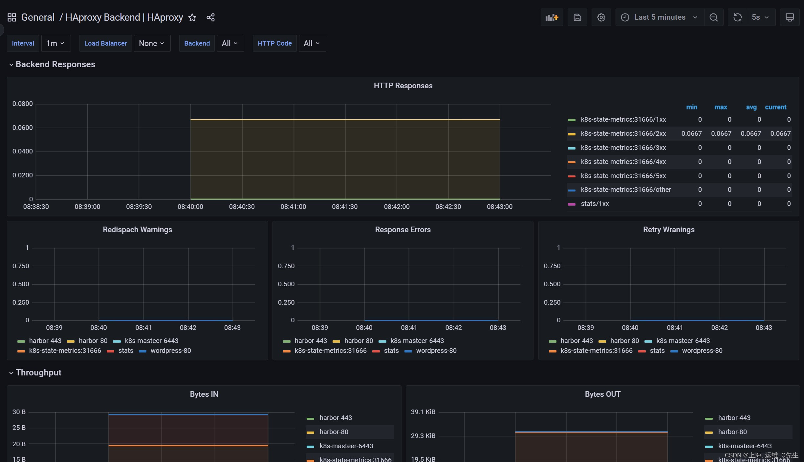Open the dashboards grid icon
The height and width of the screenshot is (462, 804).
click(x=12, y=17)
